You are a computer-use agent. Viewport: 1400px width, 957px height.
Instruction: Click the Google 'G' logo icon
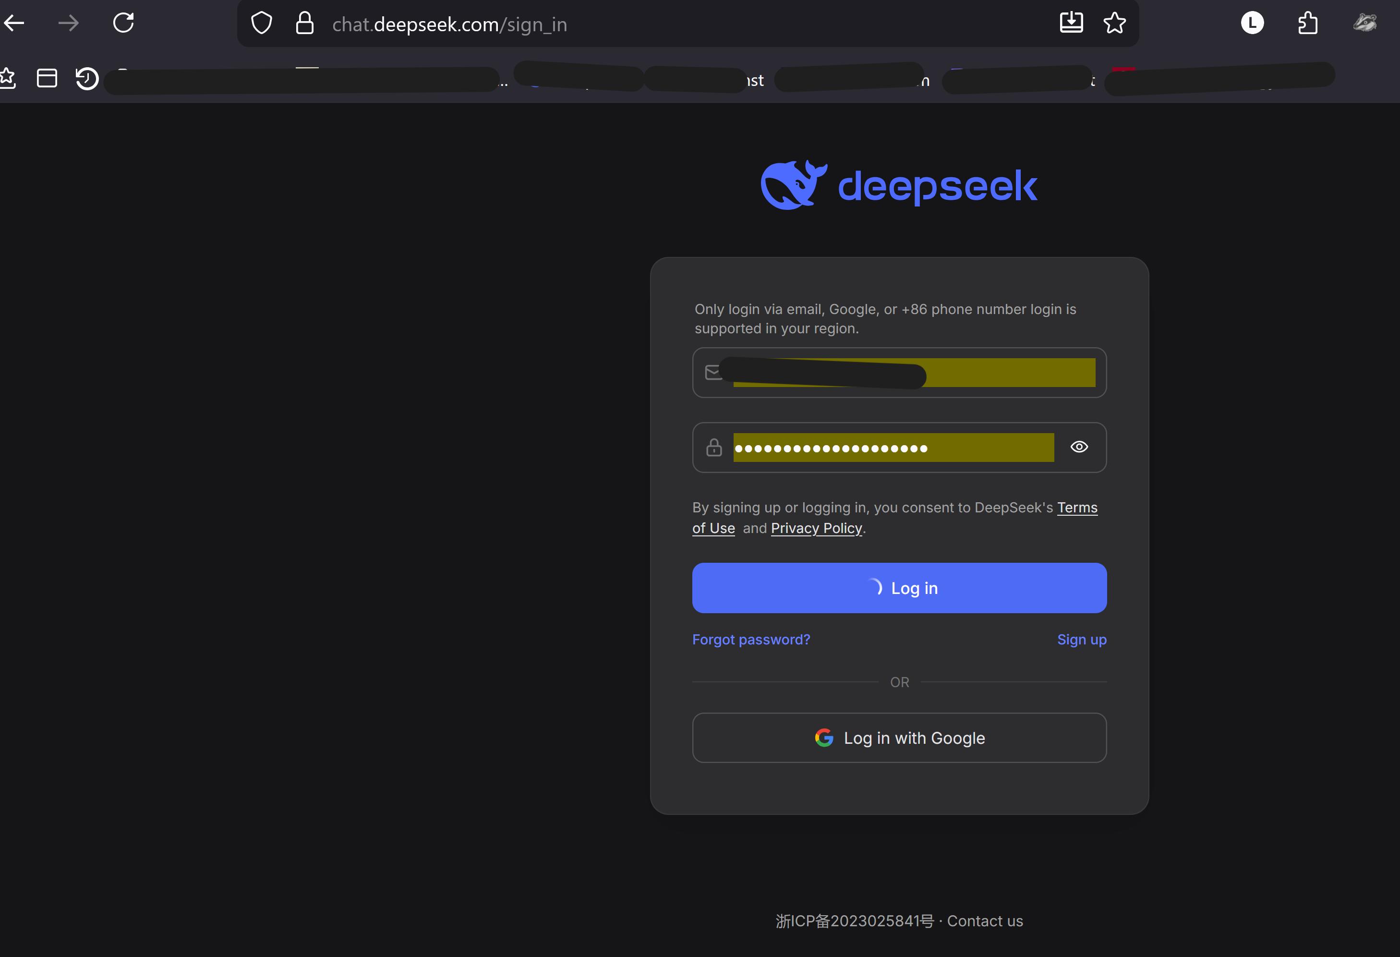824,738
